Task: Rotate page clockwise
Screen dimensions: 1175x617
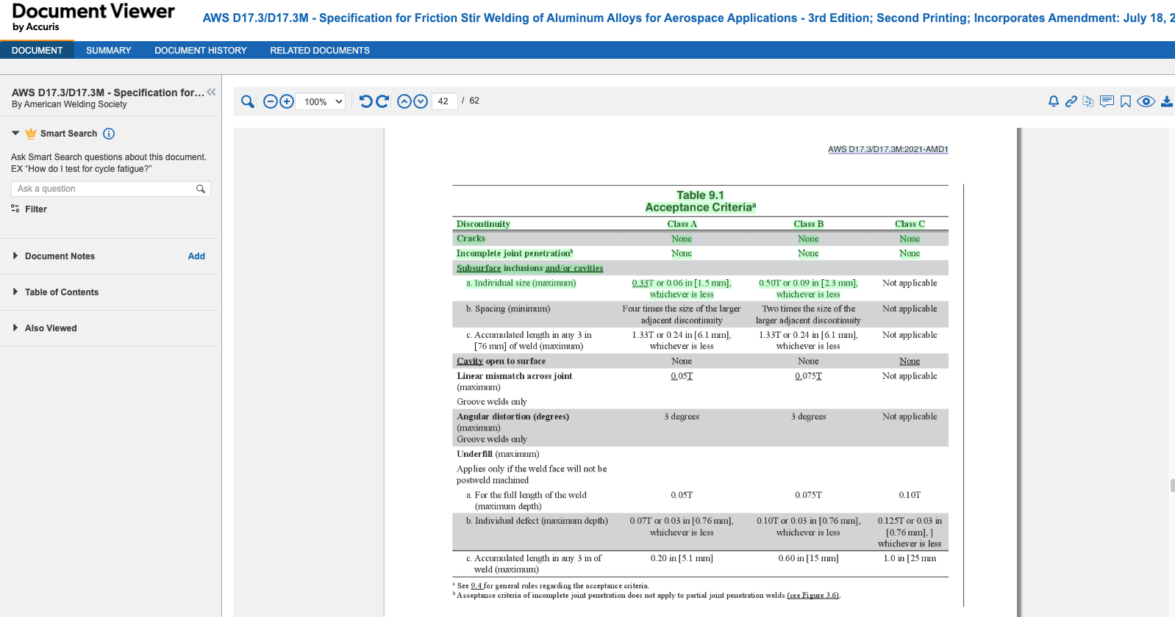Action: [382, 101]
